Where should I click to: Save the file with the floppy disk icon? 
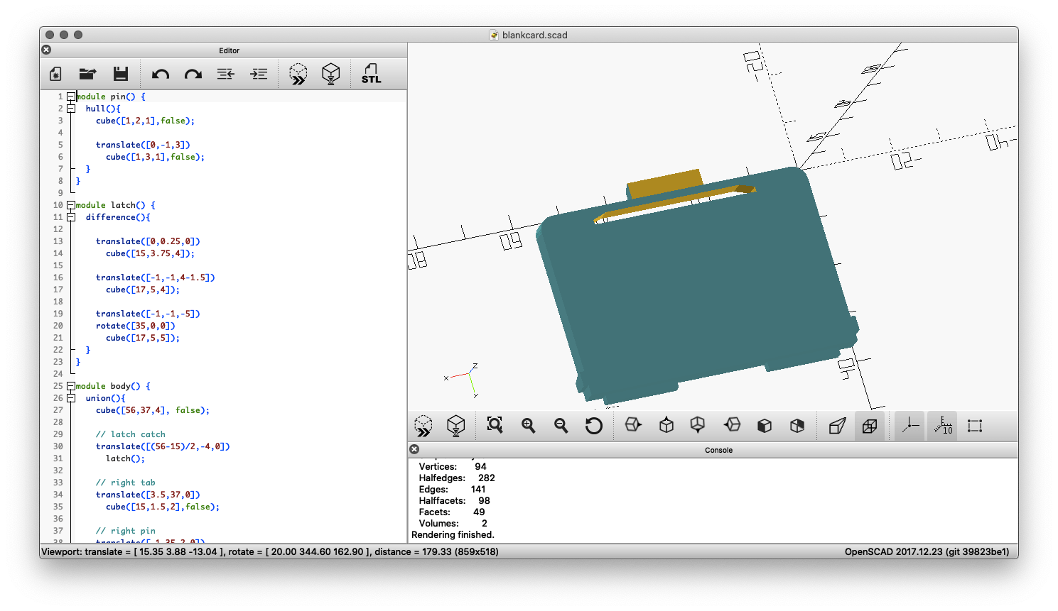pyautogui.click(x=121, y=74)
